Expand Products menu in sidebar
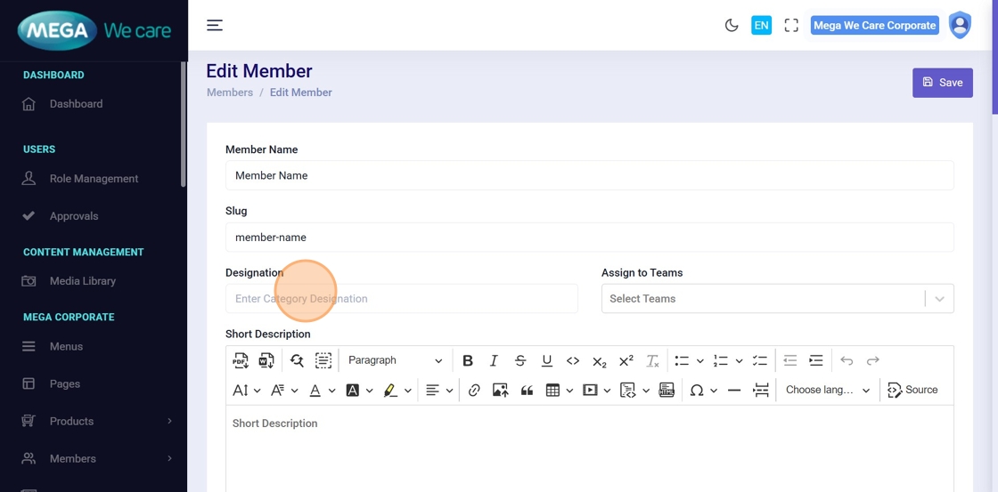 71,422
